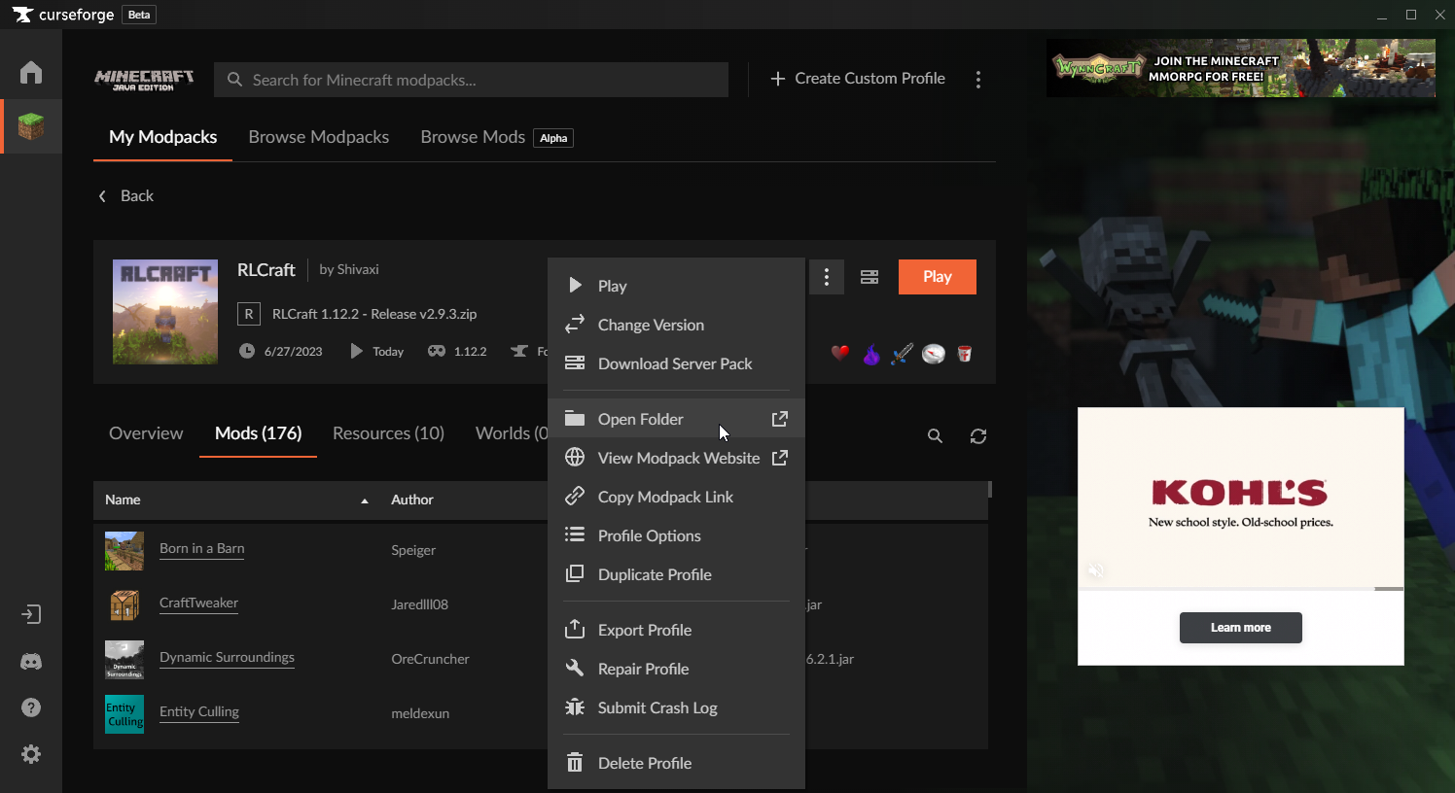
Task: Click the gamepad icon beside 1.12.2
Action: click(437, 351)
